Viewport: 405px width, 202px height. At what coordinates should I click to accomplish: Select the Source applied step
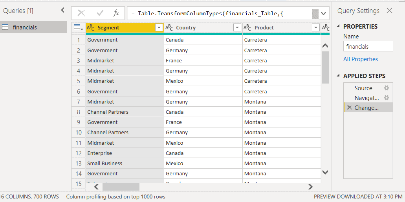pyautogui.click(x=368, y=88)
